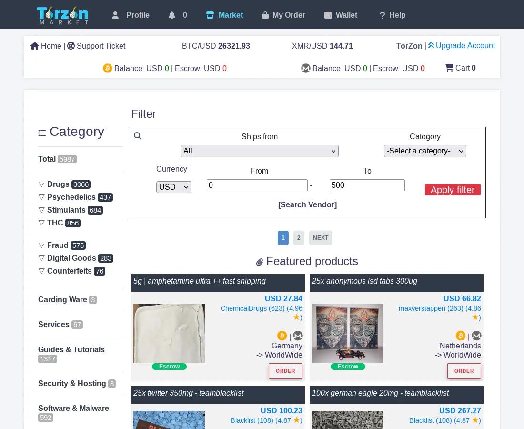The height and width of the screenshot is (429, 524).
Task: Select the NEXT page button
Action: pyautogui.click(x=321, y=238)
